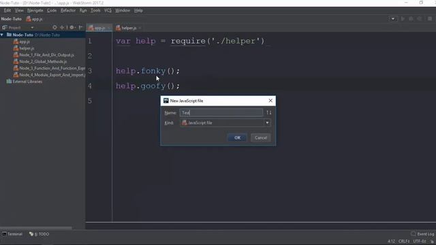Open the Terminal tool window
This screenshot has width=436, height=245.
click(x=12, y=234)
